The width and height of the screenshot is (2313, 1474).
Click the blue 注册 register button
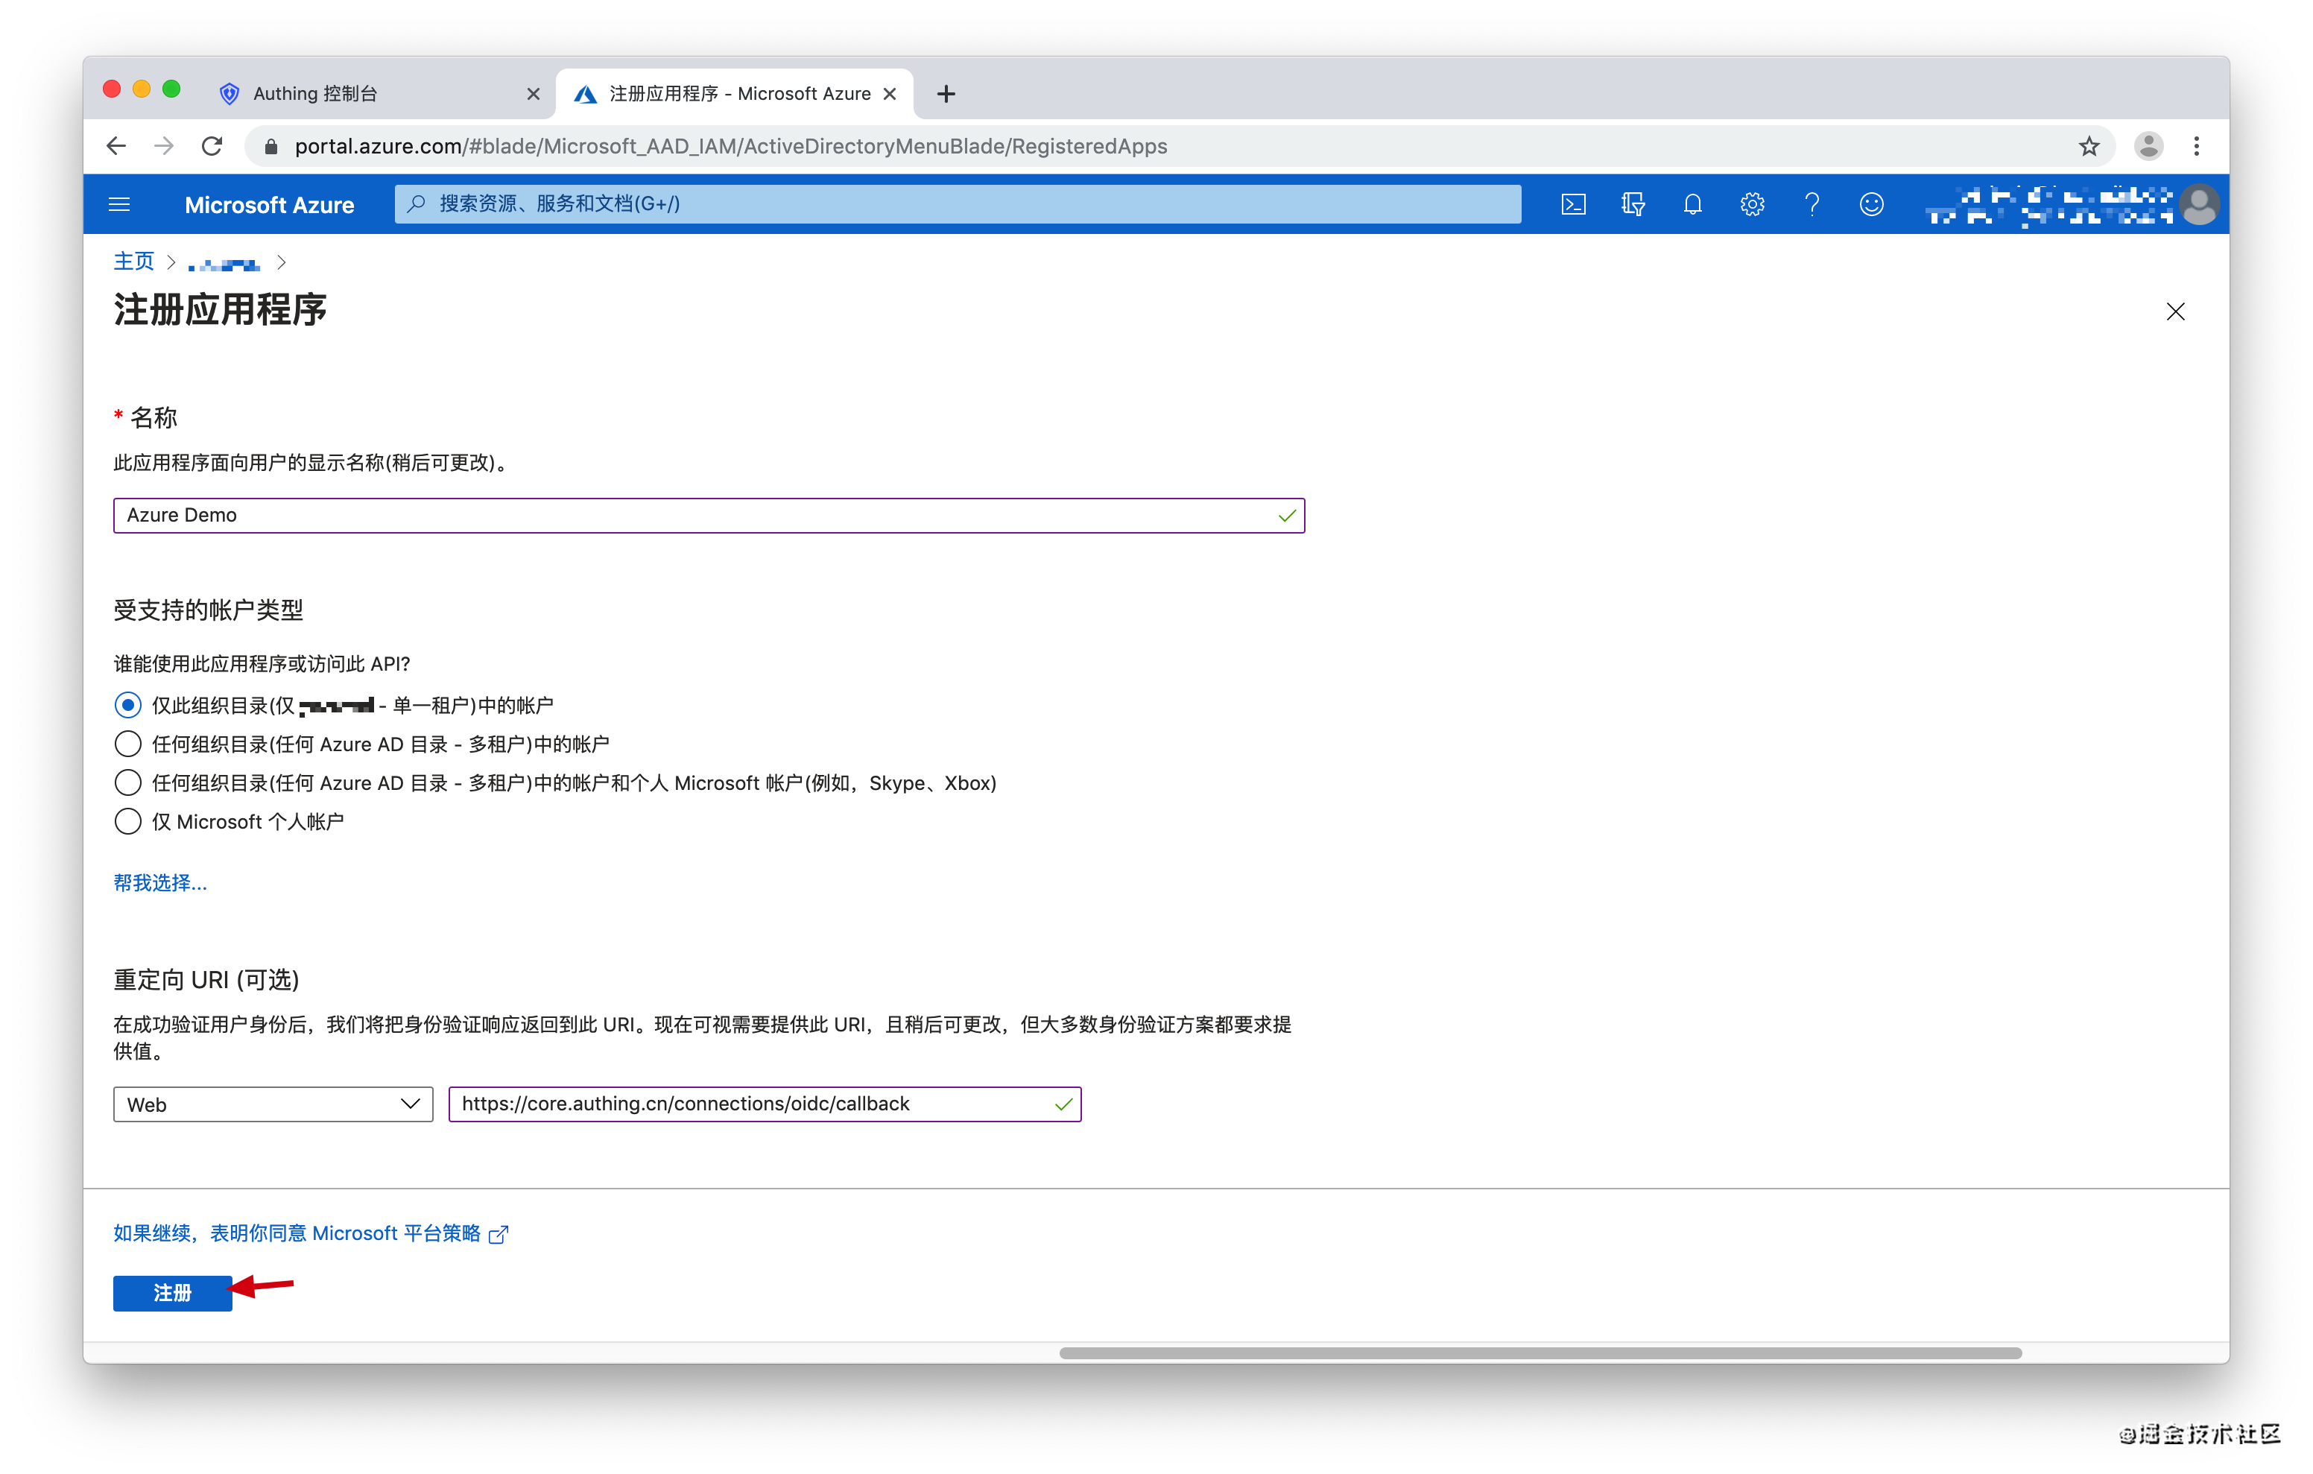(172, 1292)
